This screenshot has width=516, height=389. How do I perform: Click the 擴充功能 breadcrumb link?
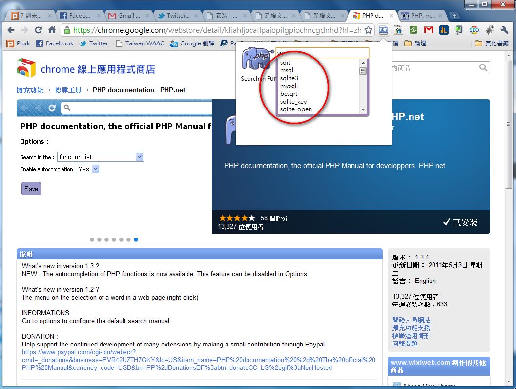point(30,90)
